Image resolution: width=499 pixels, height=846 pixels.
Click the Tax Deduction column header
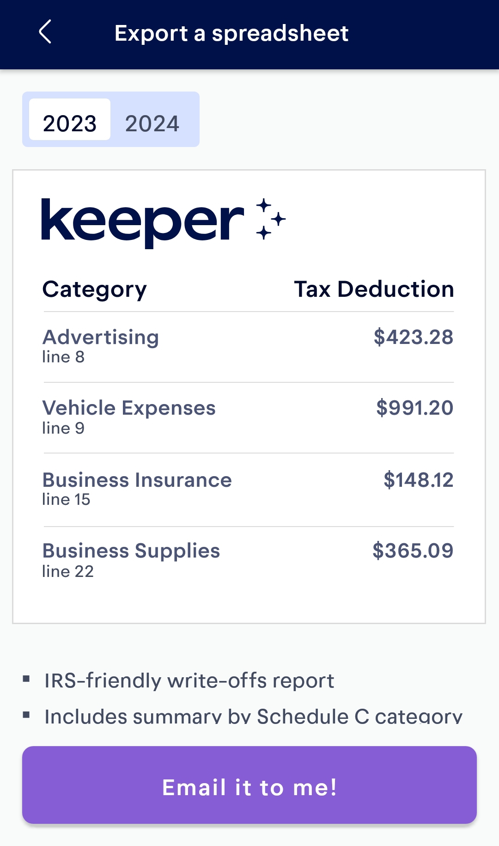point(374,289)
